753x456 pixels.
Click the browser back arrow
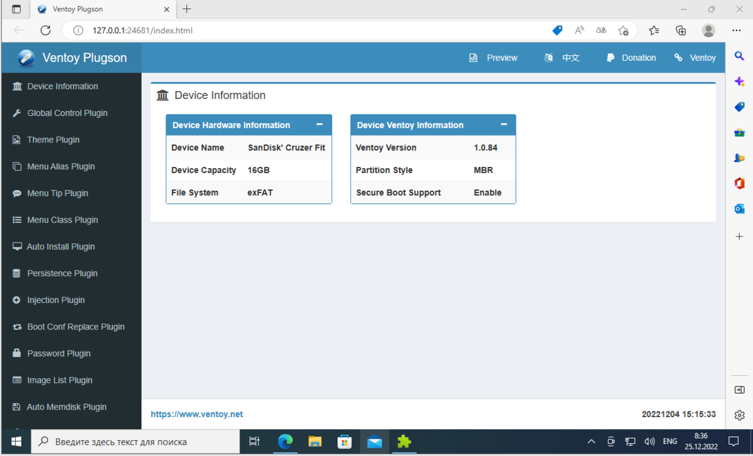19,30
